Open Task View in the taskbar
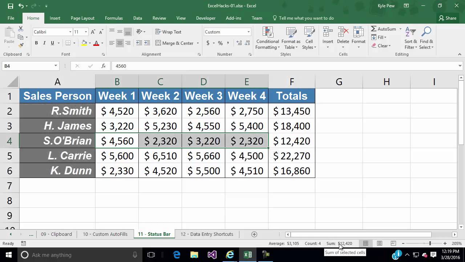Viewport: 465px width, 262px height. tap(151, 255)
